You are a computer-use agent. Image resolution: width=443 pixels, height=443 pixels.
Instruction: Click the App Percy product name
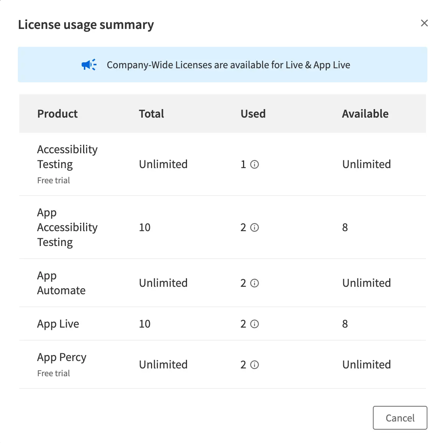(x=62, y=357)
